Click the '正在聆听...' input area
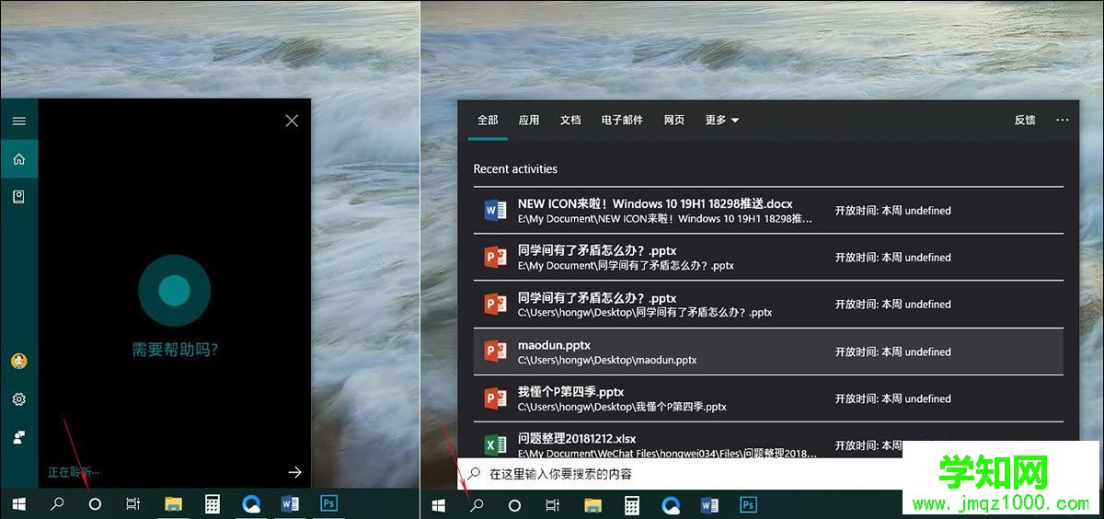 74,472
